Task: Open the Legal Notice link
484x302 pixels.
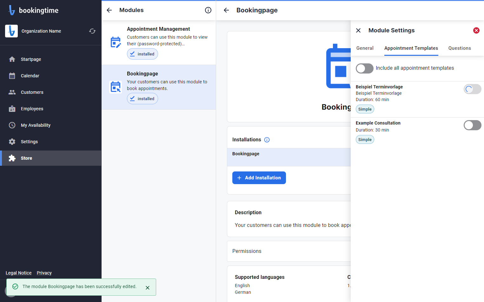Action: coord(19,273)
